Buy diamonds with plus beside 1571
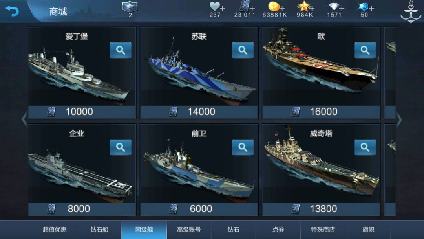The width and height of the screenshot is (424, 239). pyautogui.click(x=342, y=9)
